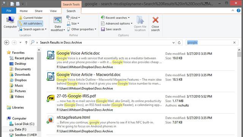Open Downloads in the navigation pane
This screenshot has width=243, height=137.
pos(20,75)
